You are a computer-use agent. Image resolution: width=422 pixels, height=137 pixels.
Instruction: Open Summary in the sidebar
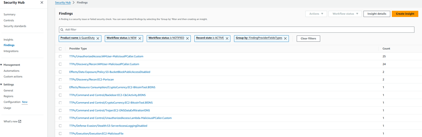(10, 14)
